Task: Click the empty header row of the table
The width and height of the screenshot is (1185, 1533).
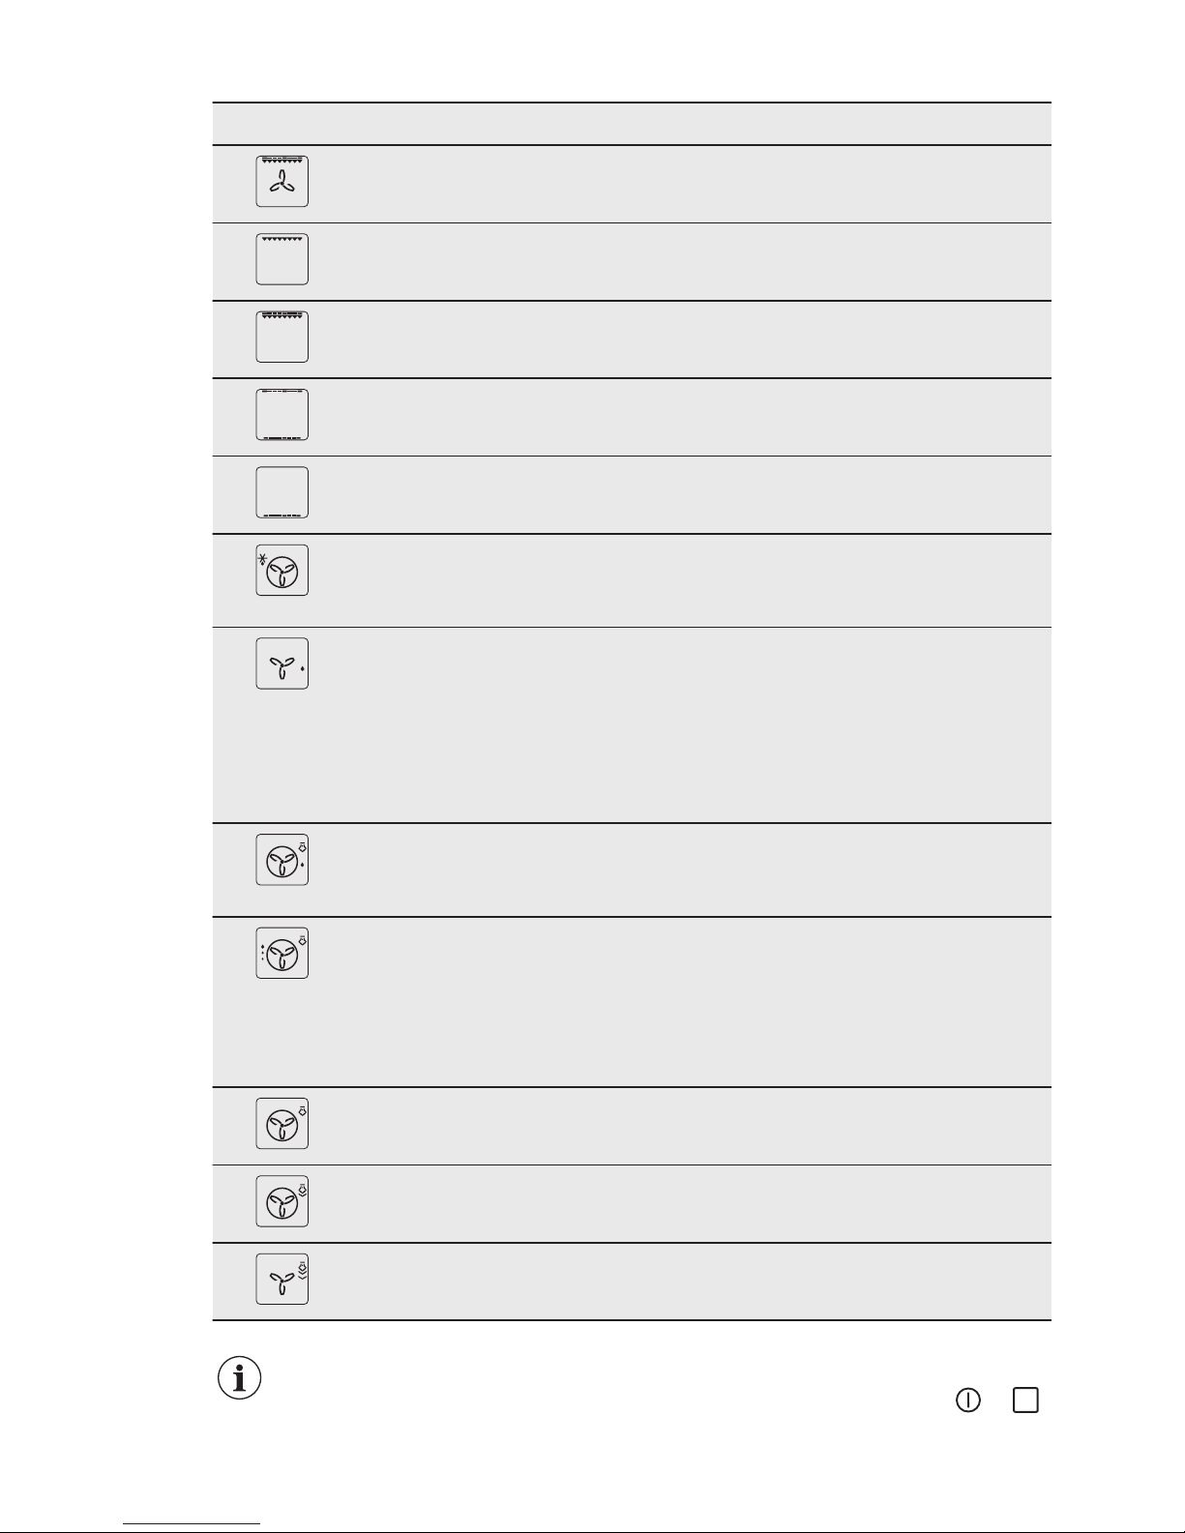Action: click(x=632, y=124)
